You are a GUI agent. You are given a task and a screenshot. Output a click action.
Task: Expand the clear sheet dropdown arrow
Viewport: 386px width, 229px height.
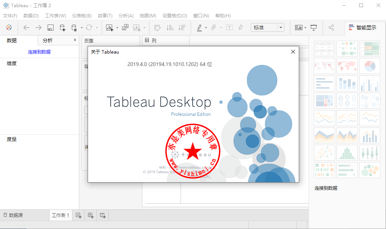tap(144, 28)
